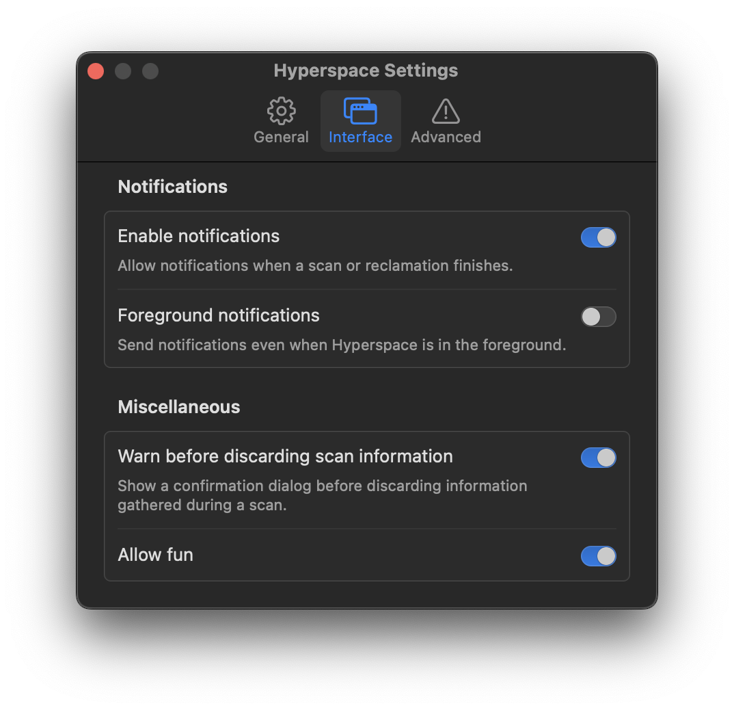
Task: Click the Notifications section heading
Action: (173, 187)
